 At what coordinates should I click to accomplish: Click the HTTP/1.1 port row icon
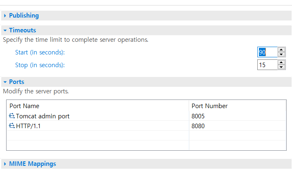12,126
